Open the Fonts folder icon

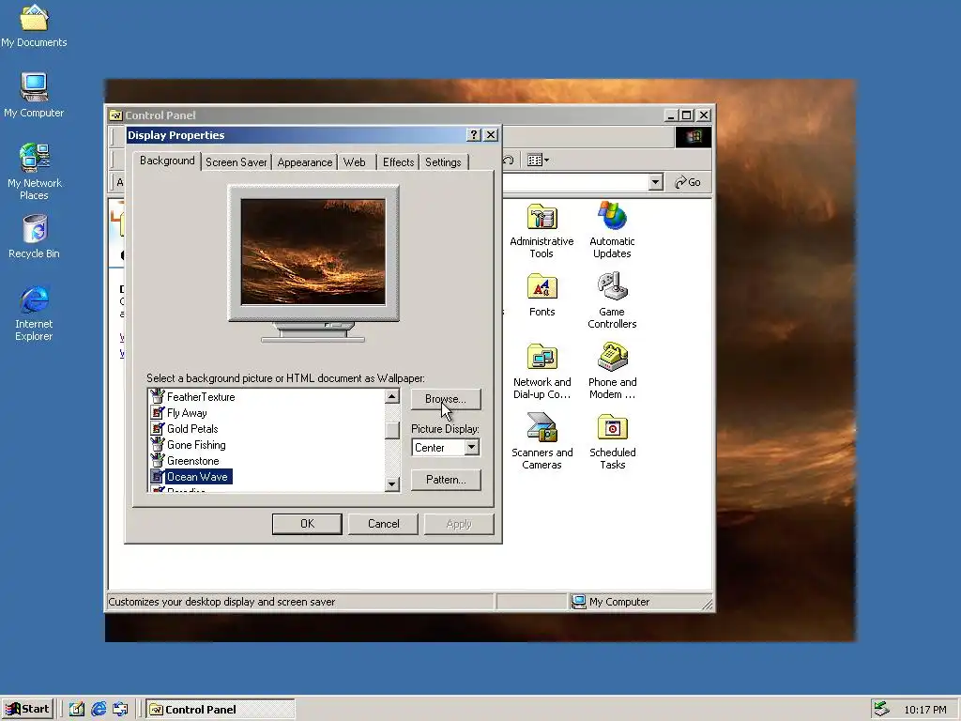[x=542, y=296]
